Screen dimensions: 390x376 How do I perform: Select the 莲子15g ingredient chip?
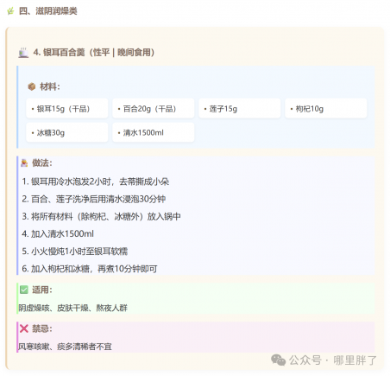coord(240,108)
